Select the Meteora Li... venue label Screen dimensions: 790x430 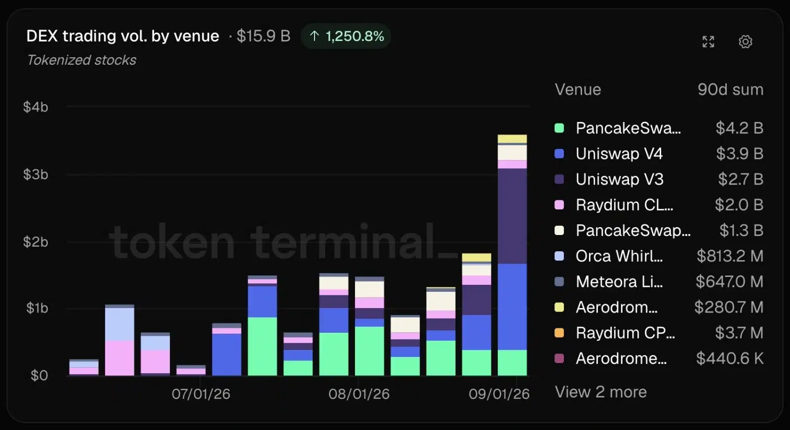coord(619,282)
